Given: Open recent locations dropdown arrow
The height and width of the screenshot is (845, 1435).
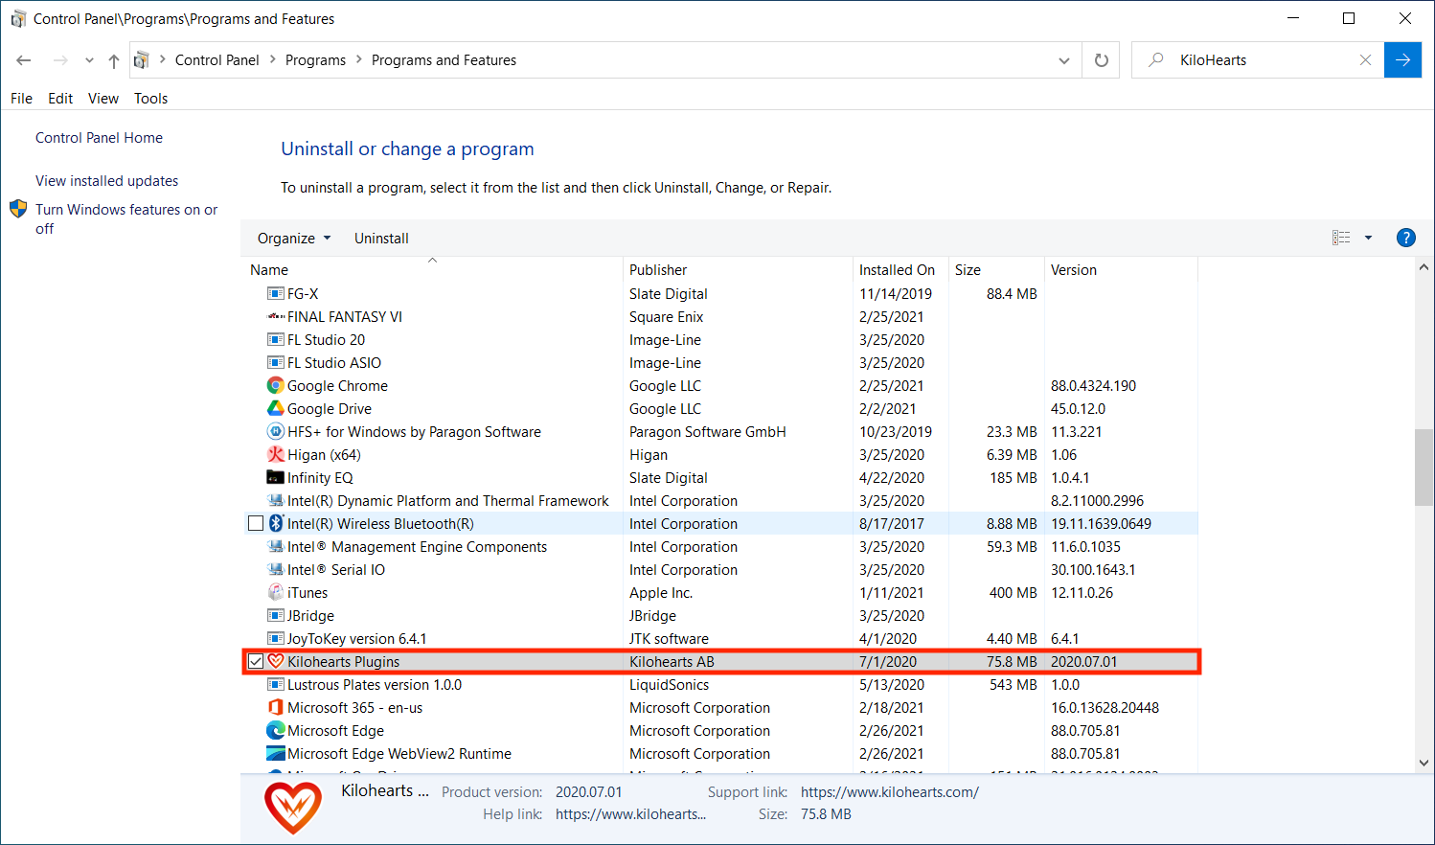Looking at the screenshot, I should click(89, 60).
